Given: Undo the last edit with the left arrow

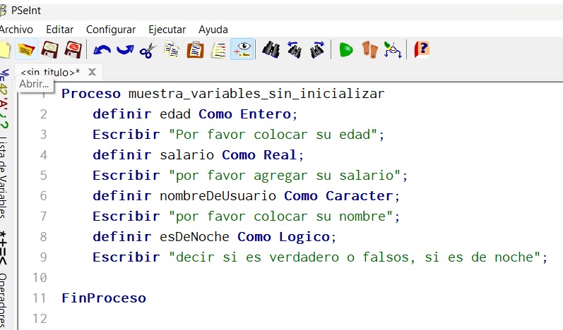Looking at the screenshot, I should [x=102, y=49].
